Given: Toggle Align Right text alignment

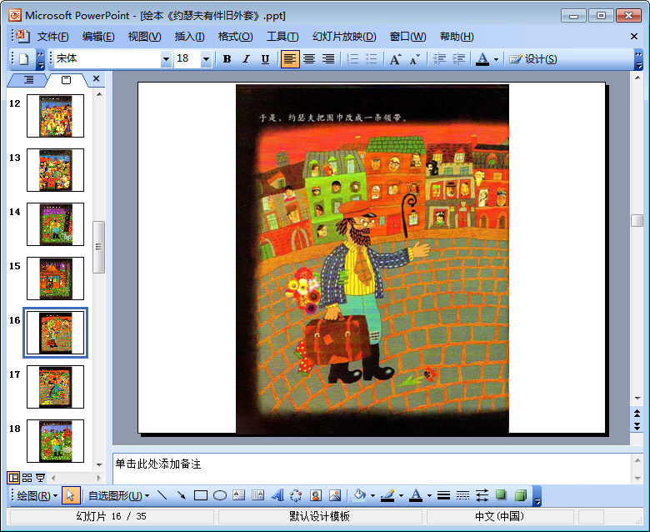Looking at the screenshot, I should tap(328, 59).
